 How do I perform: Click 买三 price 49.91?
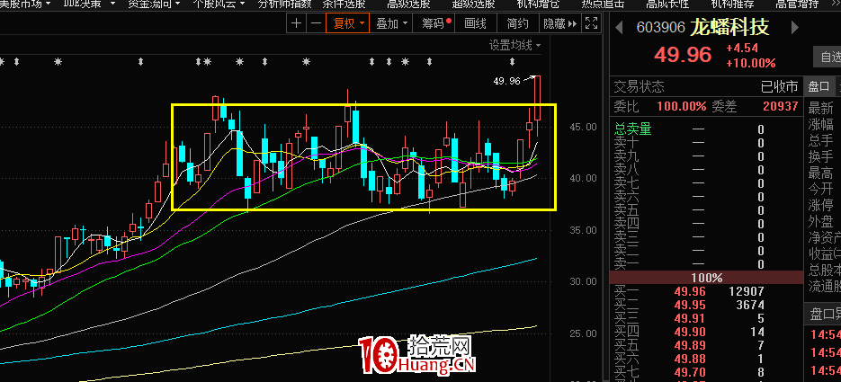click(x=690, y=319)
